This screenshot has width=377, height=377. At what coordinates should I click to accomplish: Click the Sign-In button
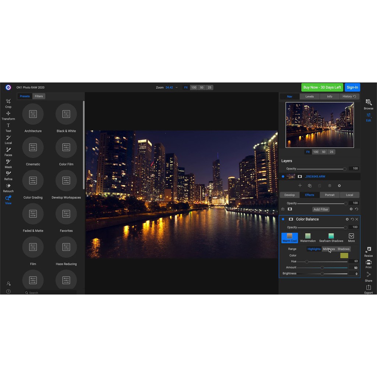point(352,87)
